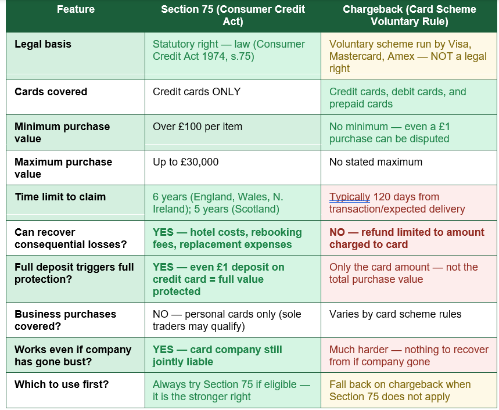Select 'NO — refund limited to amount' cell
Screen dimensions: 499x410
(409, 238)
